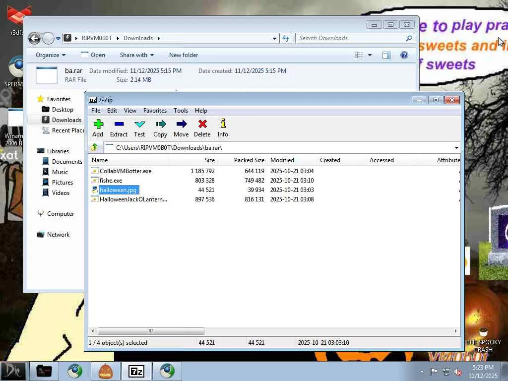Show hidden tray icons arrow

pyautogui.click(x=422, y=372)
